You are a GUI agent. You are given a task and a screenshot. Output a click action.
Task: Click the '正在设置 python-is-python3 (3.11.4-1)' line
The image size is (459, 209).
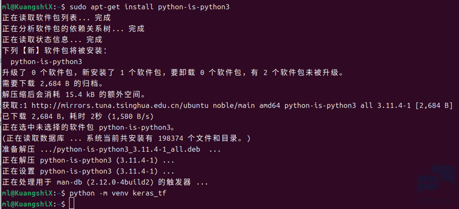[88, 171]
